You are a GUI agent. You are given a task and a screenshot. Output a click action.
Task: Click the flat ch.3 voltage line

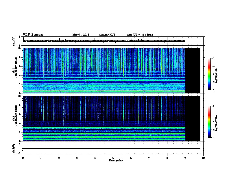pyautogui.click(x=112, y=149)
